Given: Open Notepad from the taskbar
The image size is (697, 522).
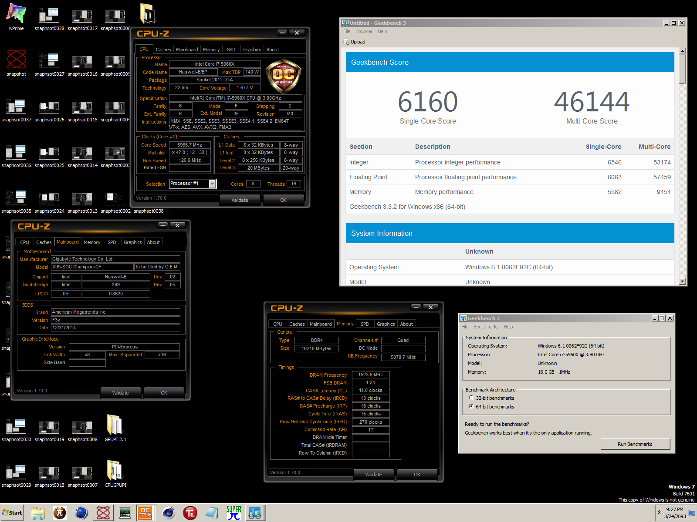Looking at the screenshot, I should click(212, 513).
